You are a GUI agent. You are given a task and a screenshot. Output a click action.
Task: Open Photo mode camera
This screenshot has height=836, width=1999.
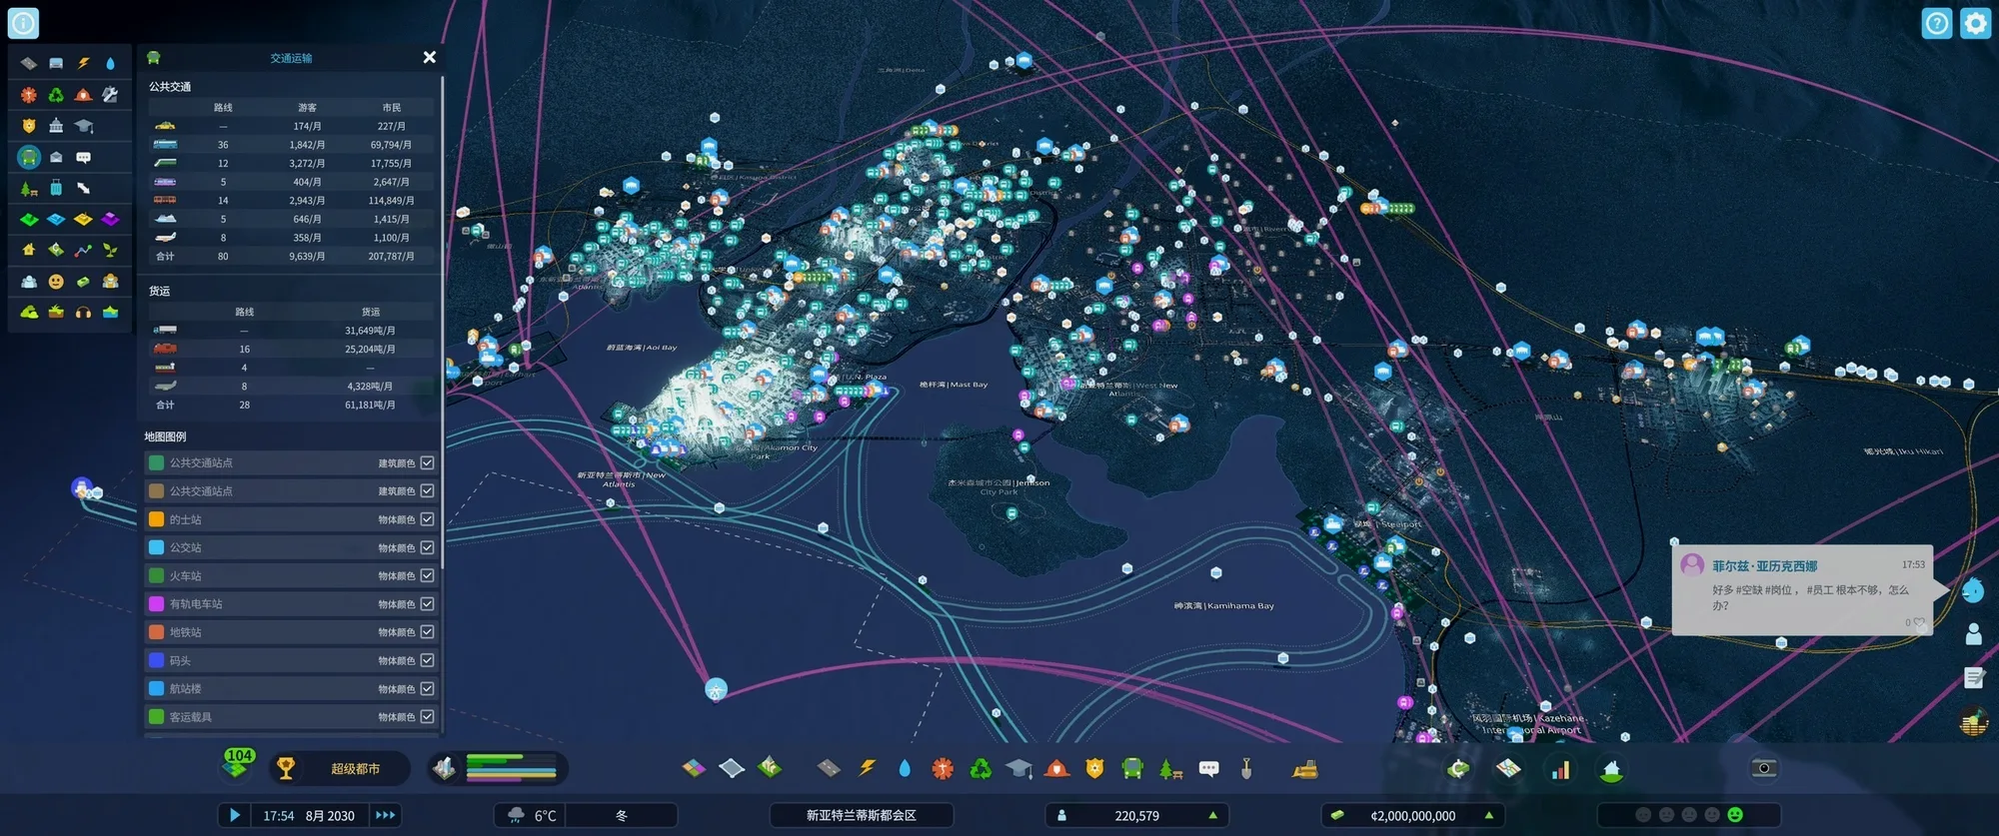pos(1764,768)
